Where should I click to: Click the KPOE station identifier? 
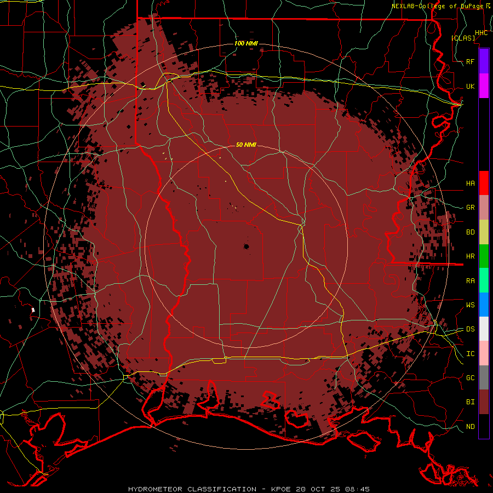click(x=282, y=489)
